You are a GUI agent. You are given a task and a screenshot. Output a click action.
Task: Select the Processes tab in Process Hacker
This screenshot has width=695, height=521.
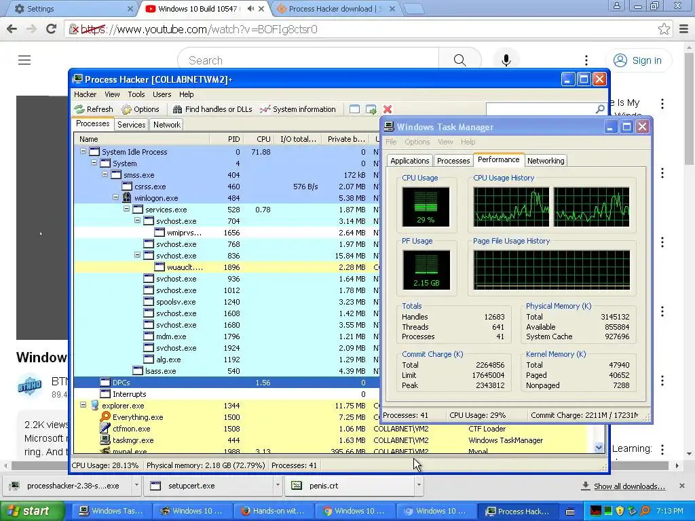pyautogui.click(x=92, y=123)
